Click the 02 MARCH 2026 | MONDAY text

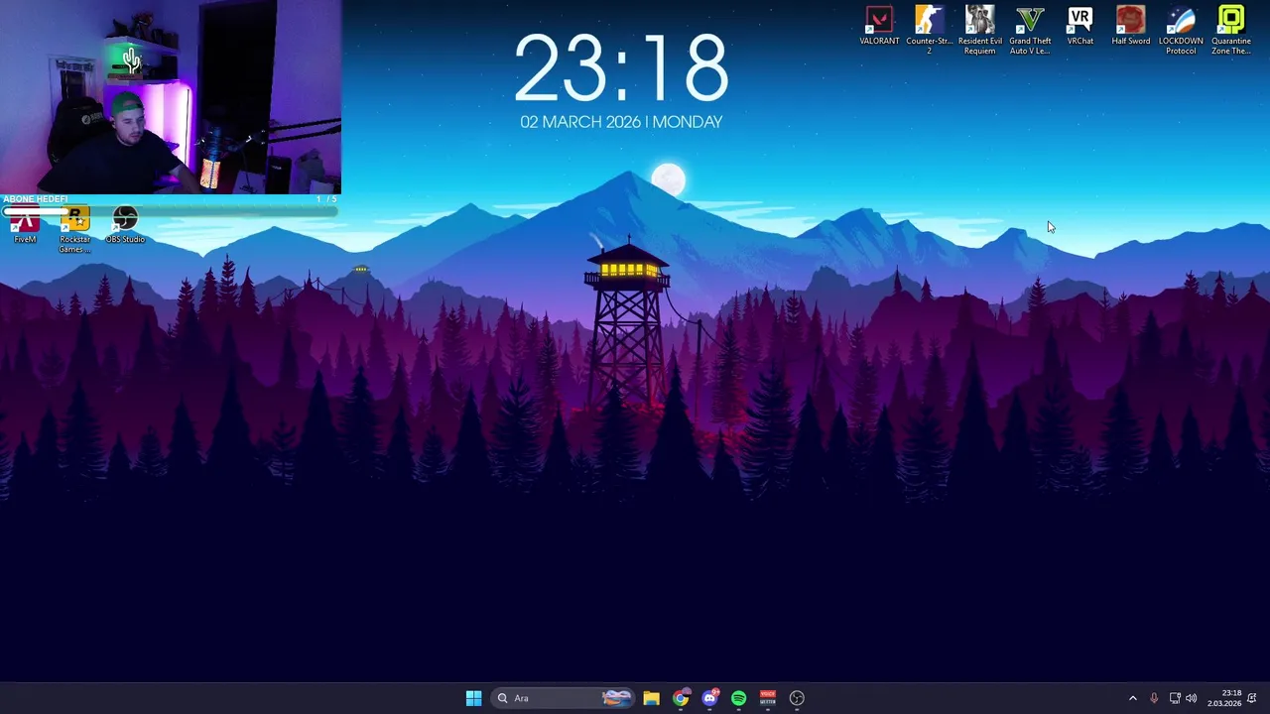[x=621, y=122]
